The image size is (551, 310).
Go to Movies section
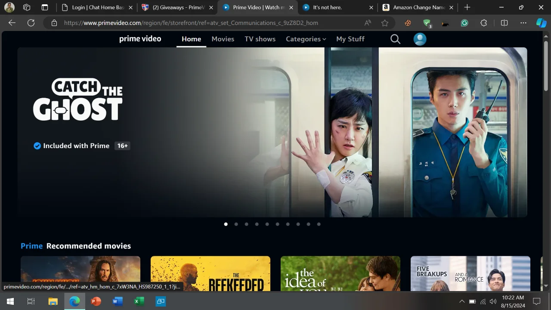pyautogui.click(x=223, y=39)
